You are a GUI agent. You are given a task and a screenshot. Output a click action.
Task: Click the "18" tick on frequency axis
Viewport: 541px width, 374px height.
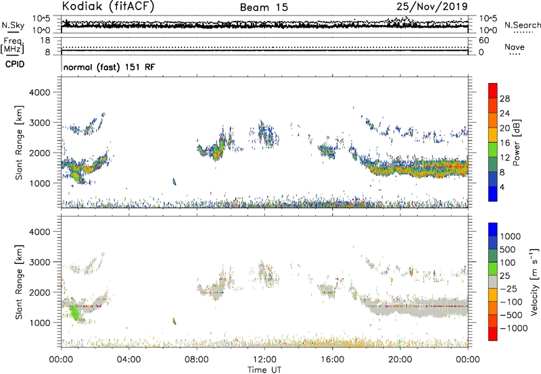(45, 41)
